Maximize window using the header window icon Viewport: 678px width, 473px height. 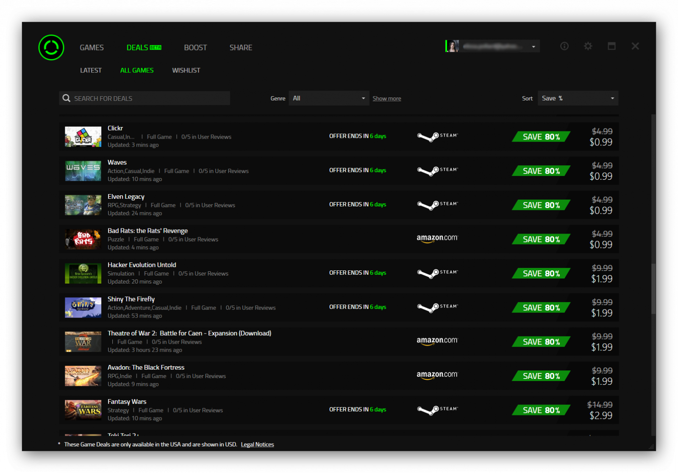(x=611, y=46)
